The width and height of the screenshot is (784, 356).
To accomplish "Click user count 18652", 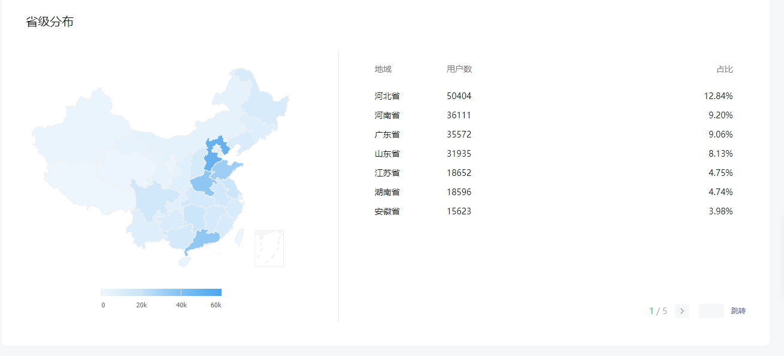I will click(x=459, y=173).
